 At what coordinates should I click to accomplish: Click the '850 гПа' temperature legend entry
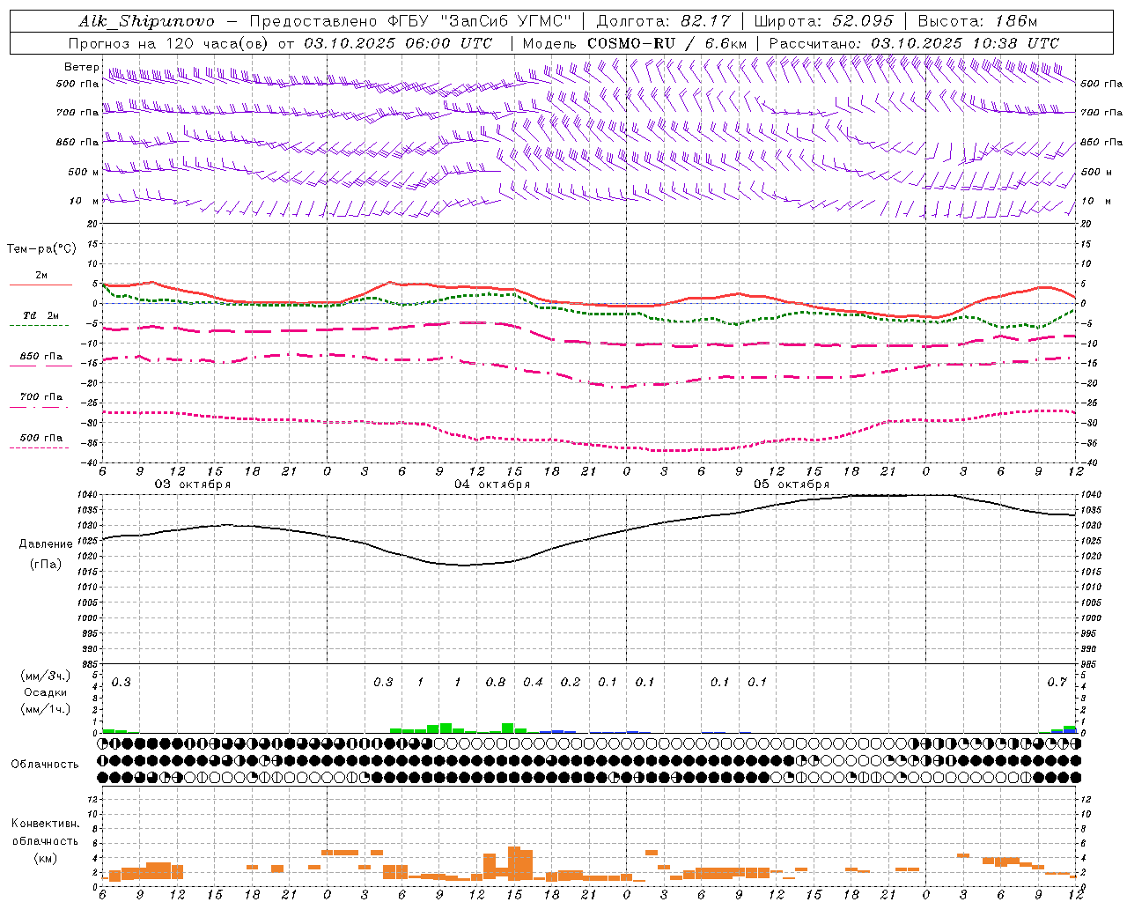[x=41, y=357]
